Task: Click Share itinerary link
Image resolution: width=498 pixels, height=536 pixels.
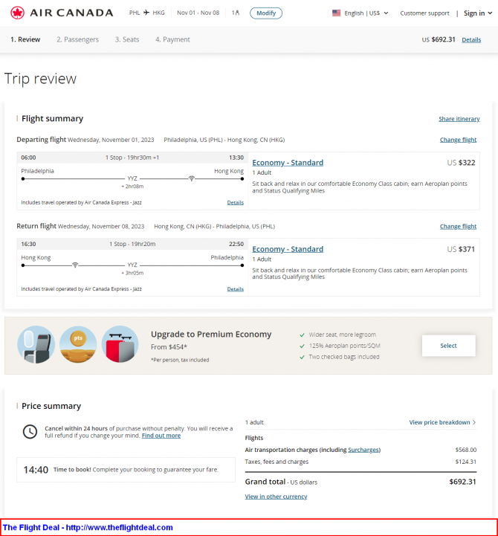Action: click(459, 119)
